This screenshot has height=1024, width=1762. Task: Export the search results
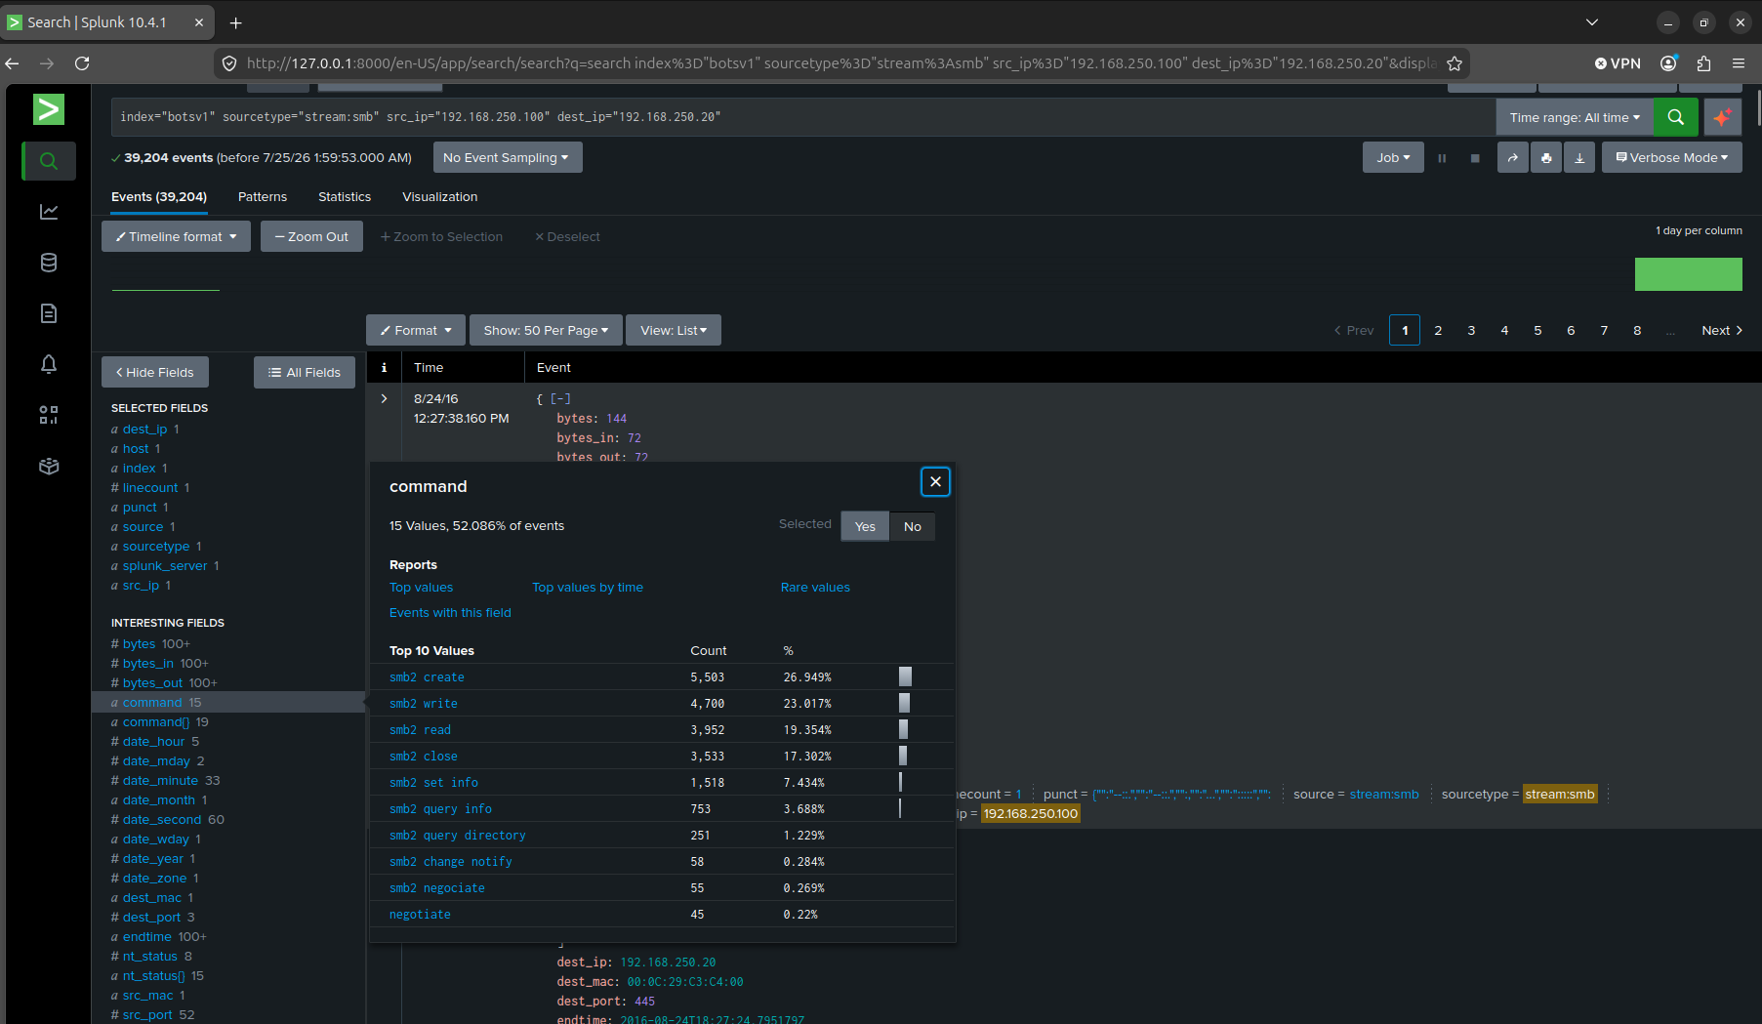pyautogui.click(x=1579, y=158)
